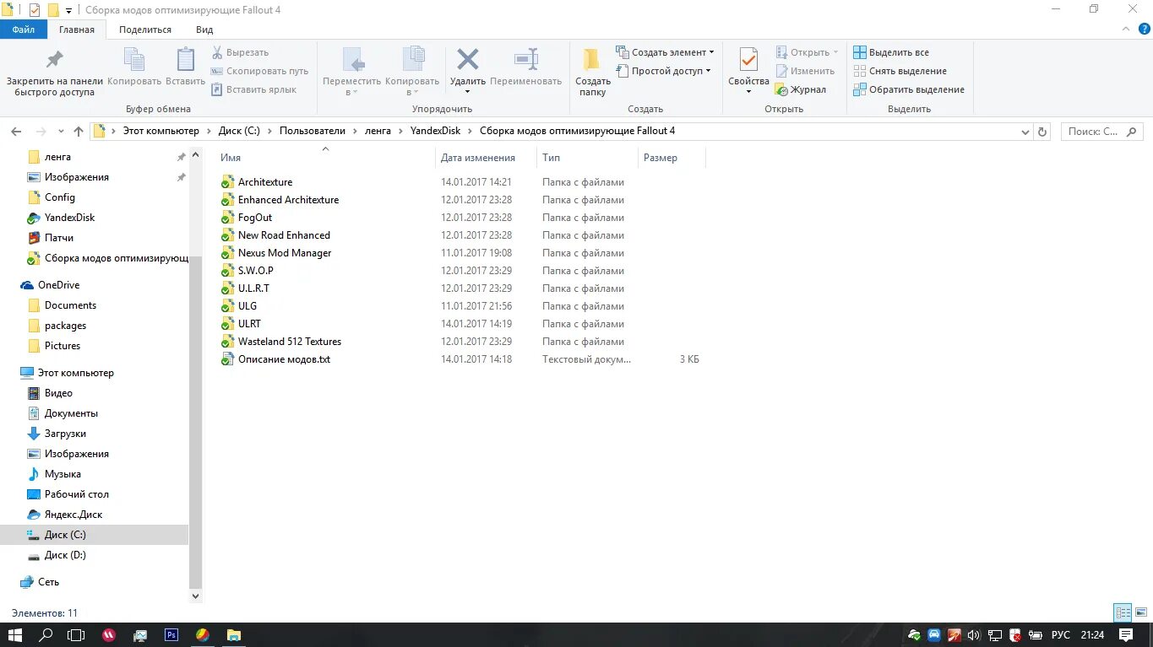Open File Explorer taskbar icon
The height and width of the screenshot is (647, 1153).
click(x=234, y=635)
